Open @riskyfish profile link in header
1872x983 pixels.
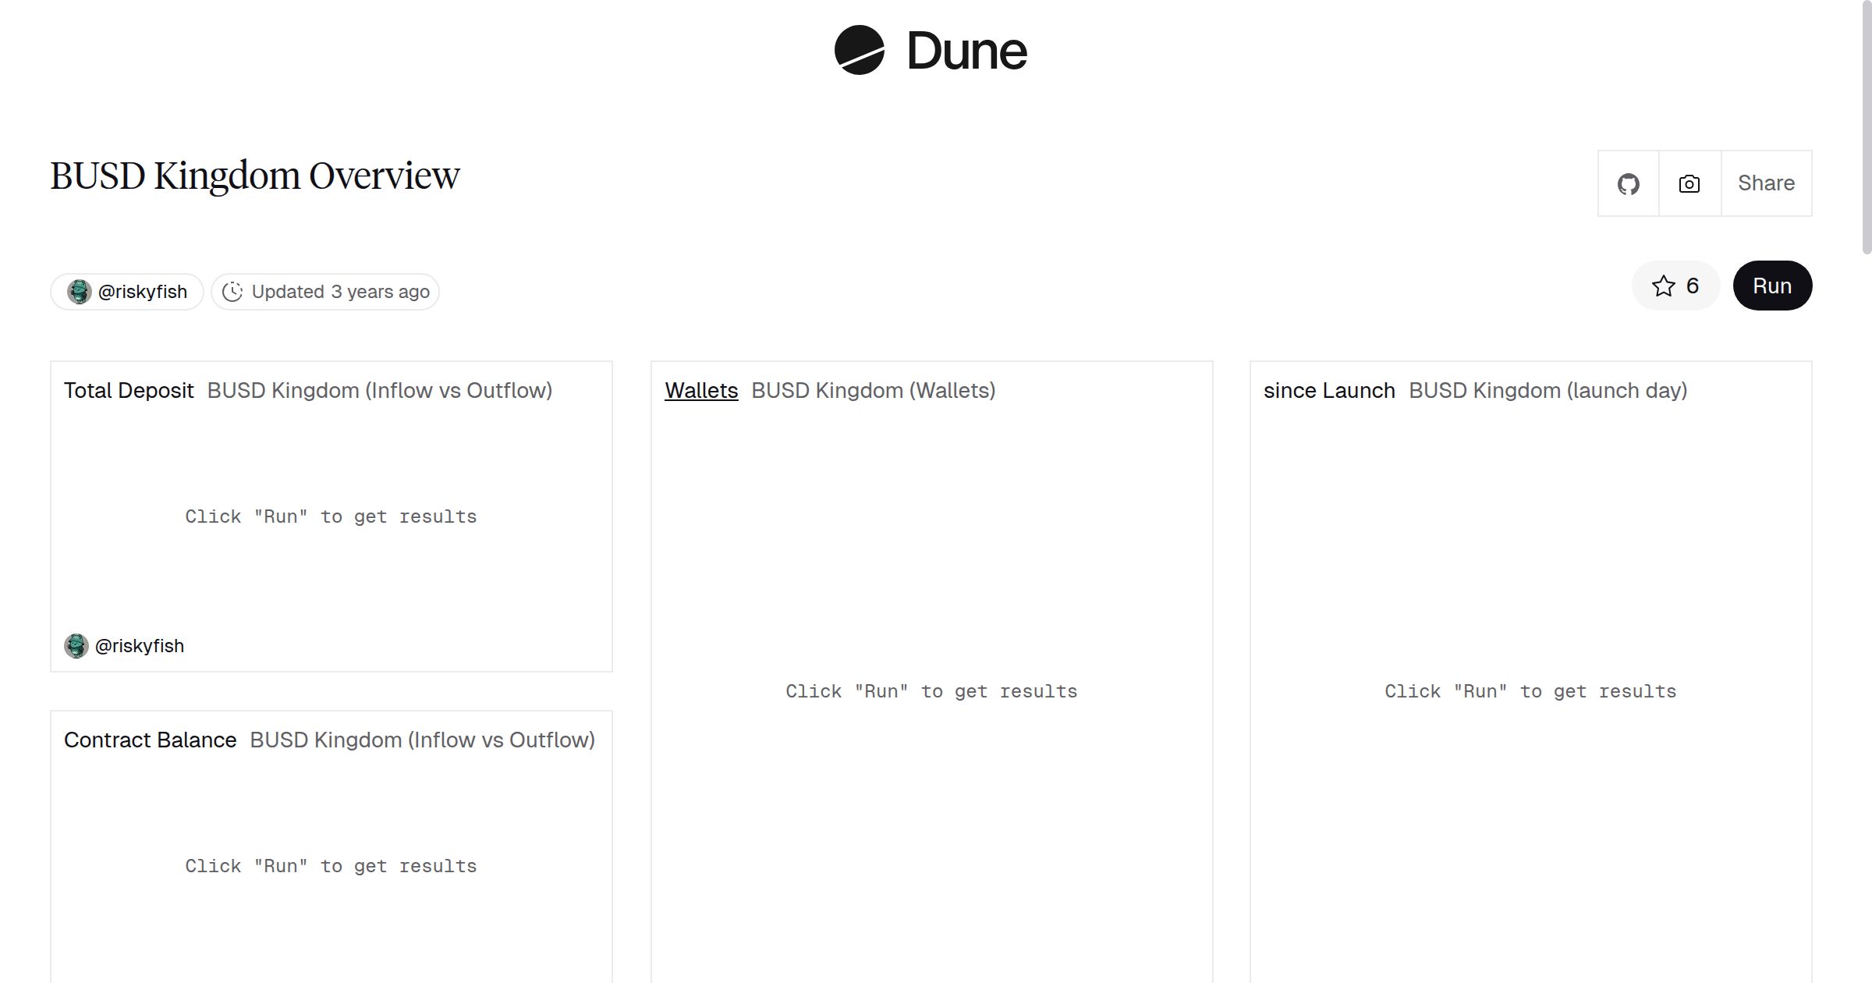pyautogui.click(x=142, y=292)
